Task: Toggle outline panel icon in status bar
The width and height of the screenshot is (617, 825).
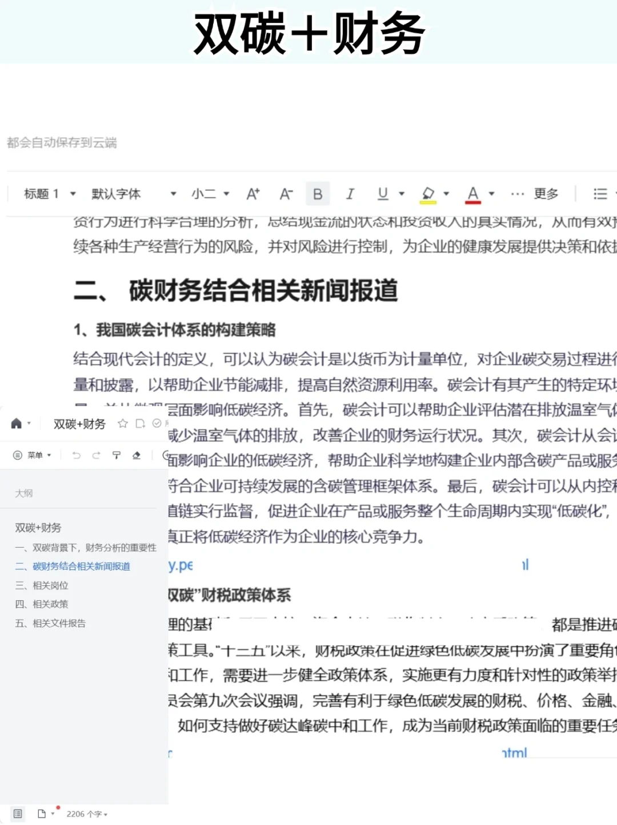Action: pyautogui.click(x=18, y=814)
